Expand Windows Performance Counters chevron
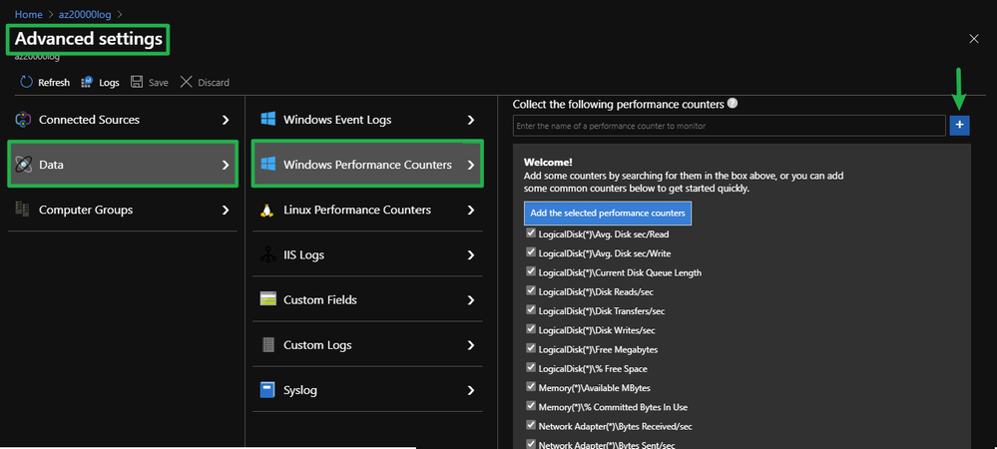Screen dimensions: 997x449 coord(471,165)
